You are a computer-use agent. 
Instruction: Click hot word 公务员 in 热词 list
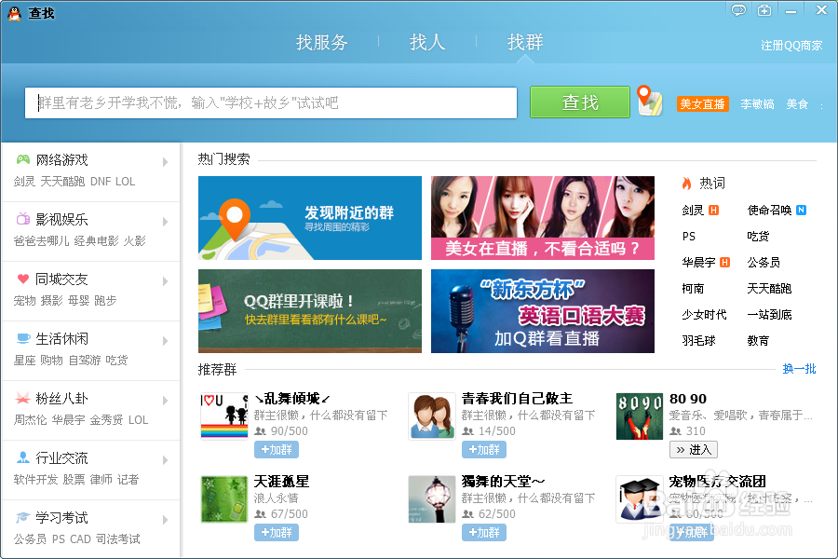(x=764, y=262)
